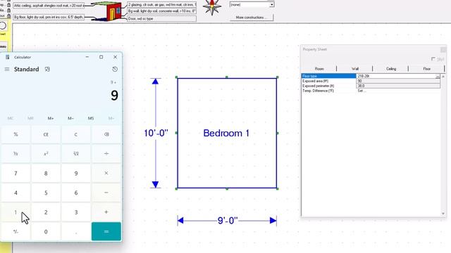Image resolution: width=451 pixels, height=253 pixels.
Task: Switch to the Wall tab in Property Sheet
Action: 355,69
